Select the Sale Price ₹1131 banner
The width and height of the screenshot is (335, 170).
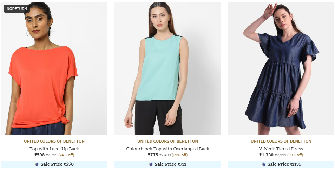(x=281, y=164)
